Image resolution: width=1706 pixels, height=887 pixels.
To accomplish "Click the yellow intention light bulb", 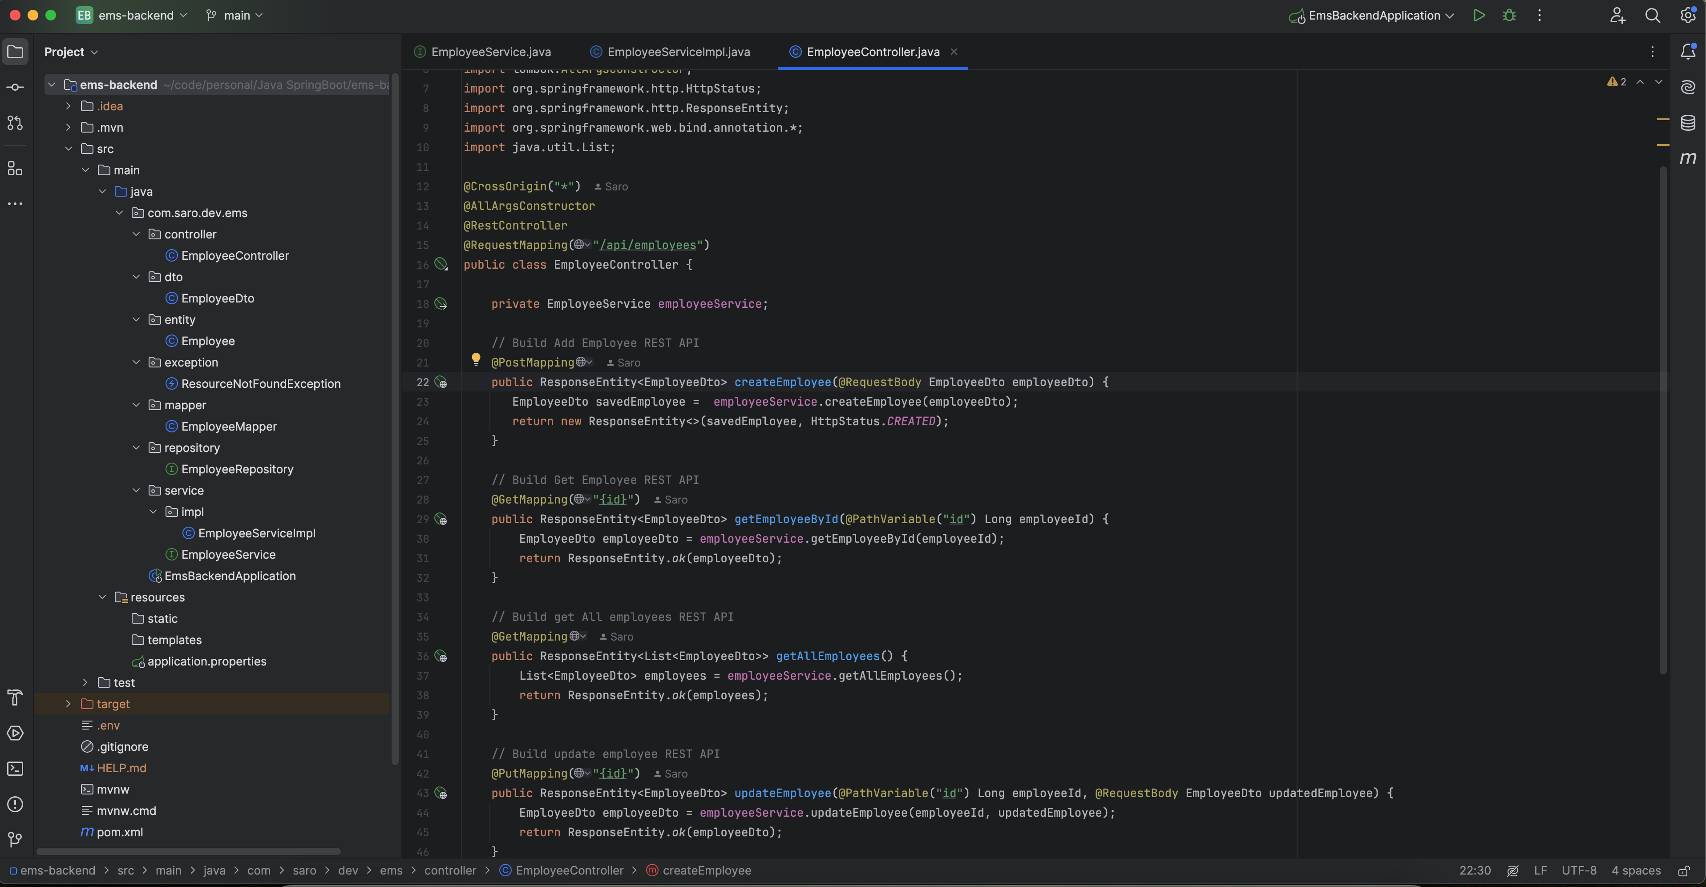I will click(476, 359).
